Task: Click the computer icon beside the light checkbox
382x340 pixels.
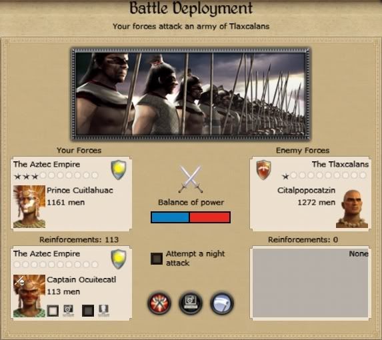Action: [68, 311]
